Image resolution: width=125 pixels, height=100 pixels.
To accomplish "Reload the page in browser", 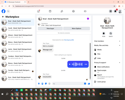I will click(x=9, y=6).
